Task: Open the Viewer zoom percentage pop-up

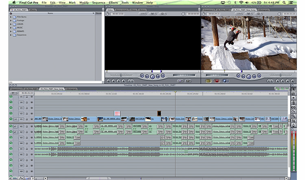Action: (x=143, y=13)
